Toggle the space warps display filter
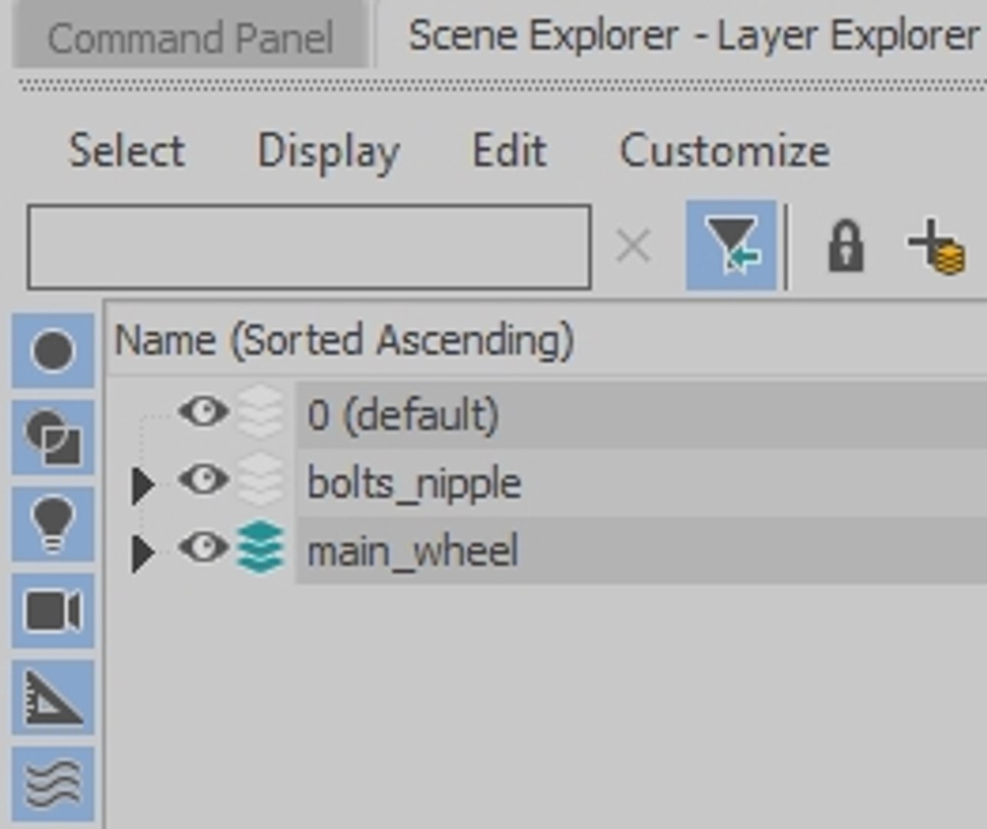 (52, 784)
